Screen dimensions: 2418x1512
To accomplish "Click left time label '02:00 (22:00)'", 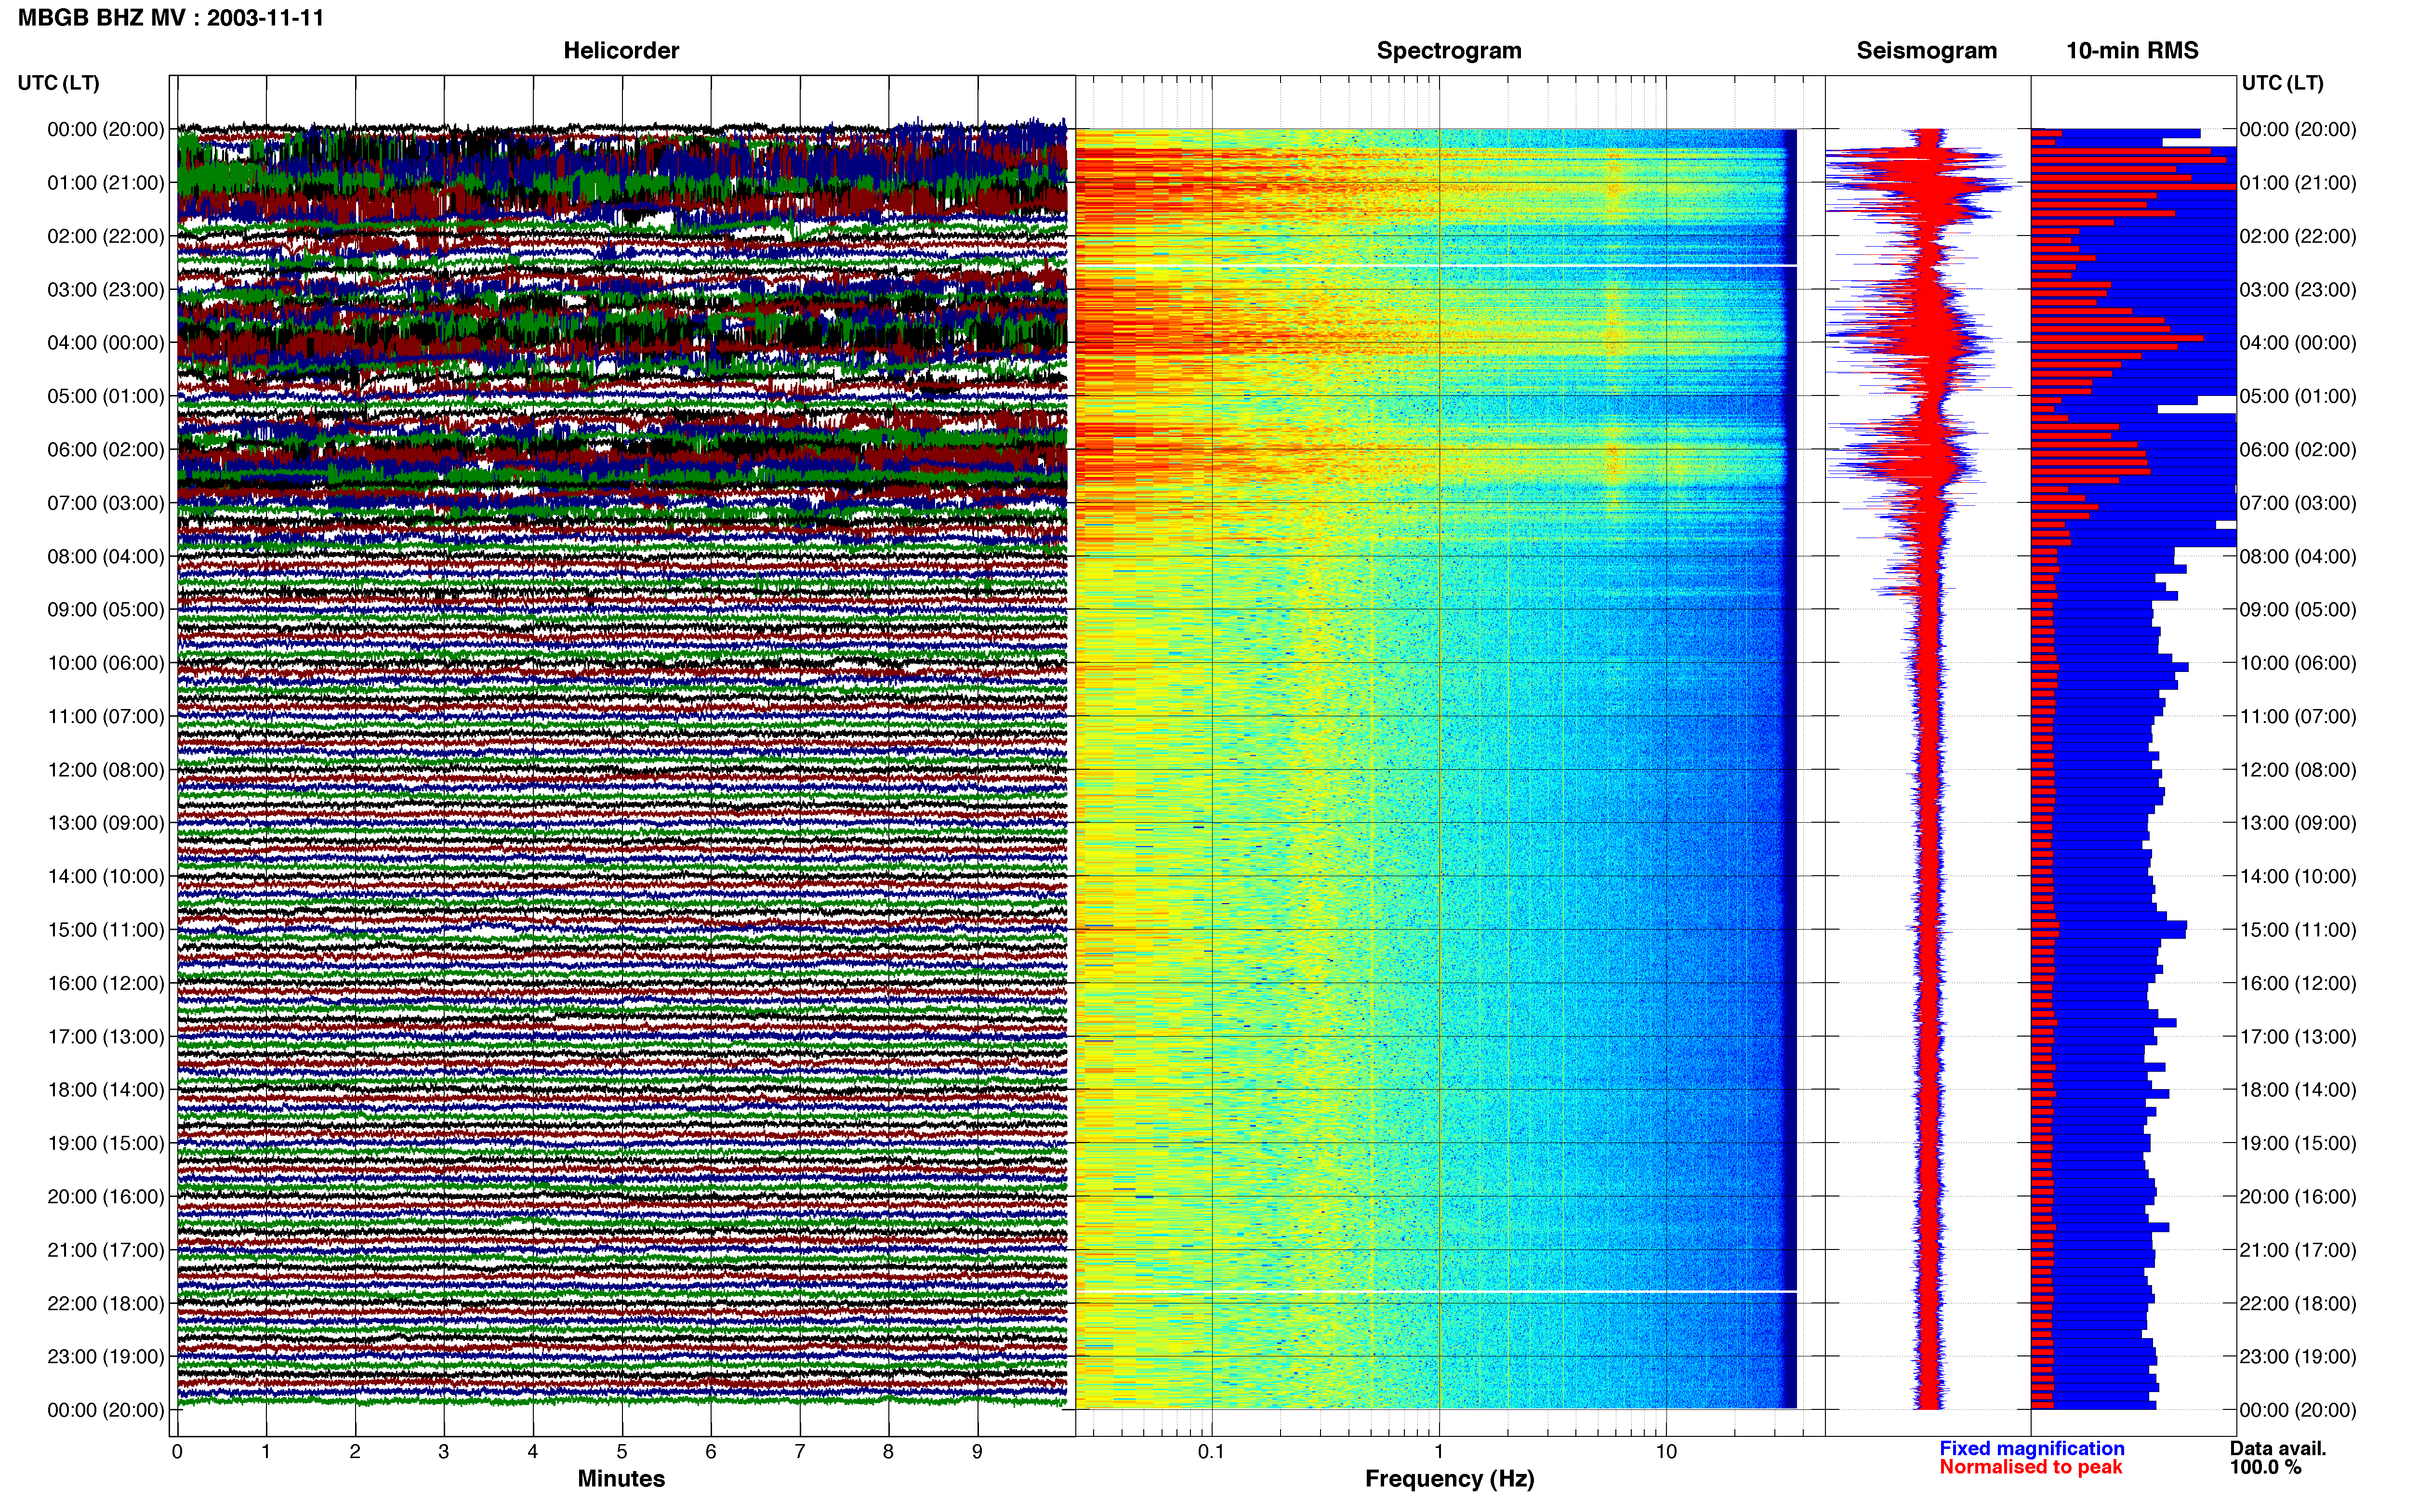I will pyautogui.click(x=106, y=236).
